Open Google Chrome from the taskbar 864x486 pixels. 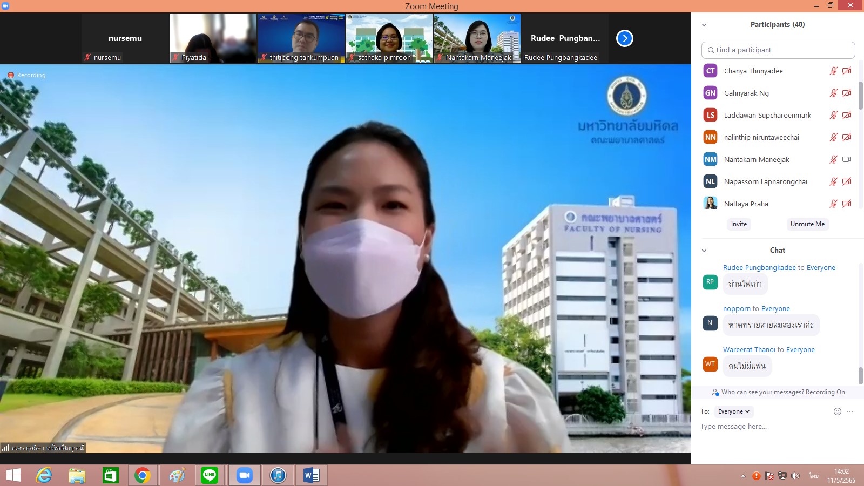(143, 475)
